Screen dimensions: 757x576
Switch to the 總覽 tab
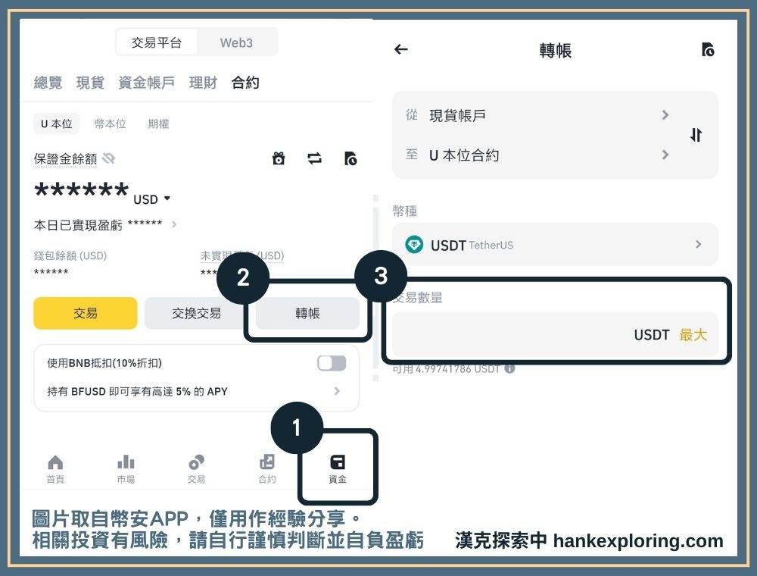tap(48, 83)
